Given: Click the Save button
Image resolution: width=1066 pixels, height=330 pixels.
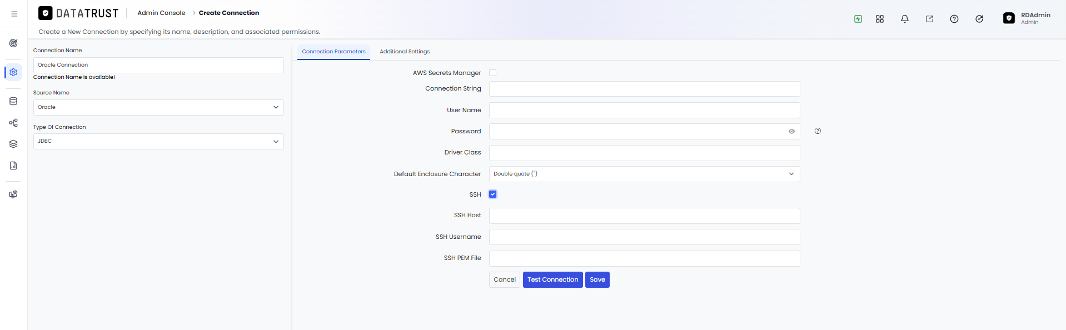Looking at the screenshot, I should coord(597,279).
